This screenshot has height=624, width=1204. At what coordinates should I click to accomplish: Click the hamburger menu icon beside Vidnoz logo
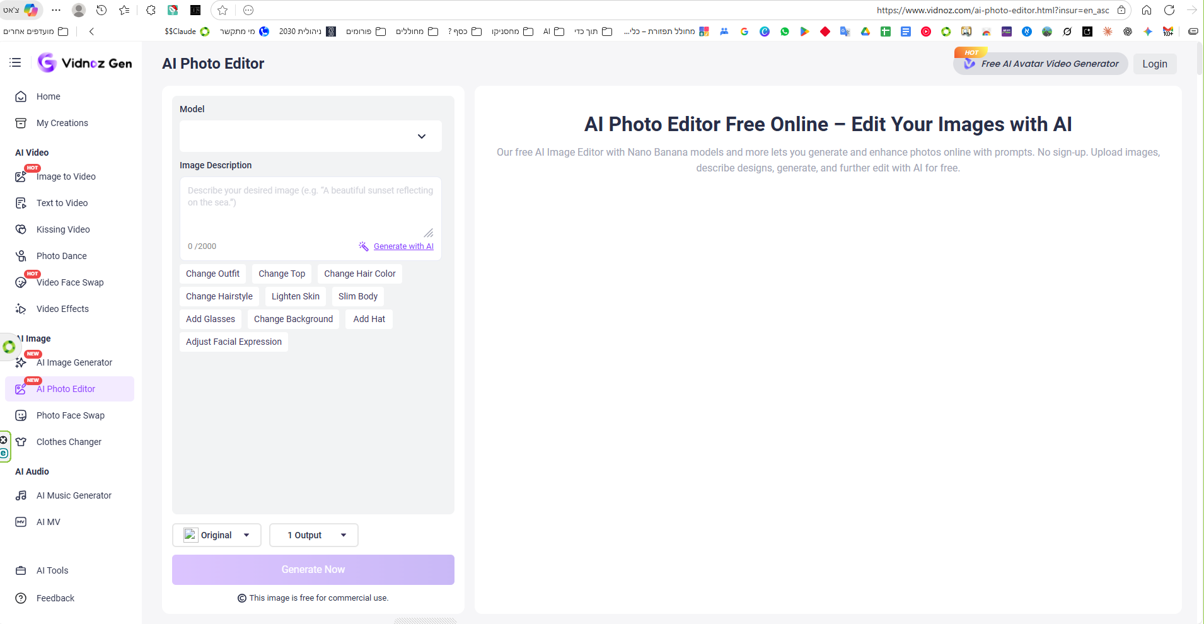point(15,62)
